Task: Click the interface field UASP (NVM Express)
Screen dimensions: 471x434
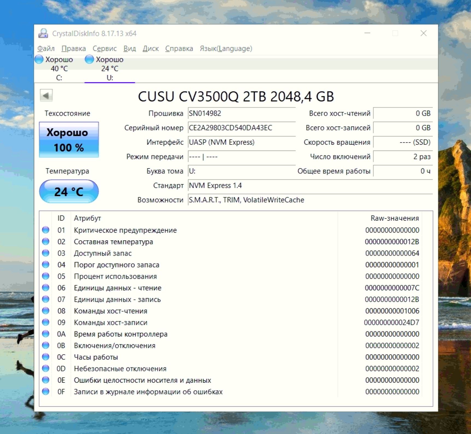Action: click(x=242, y=142)
